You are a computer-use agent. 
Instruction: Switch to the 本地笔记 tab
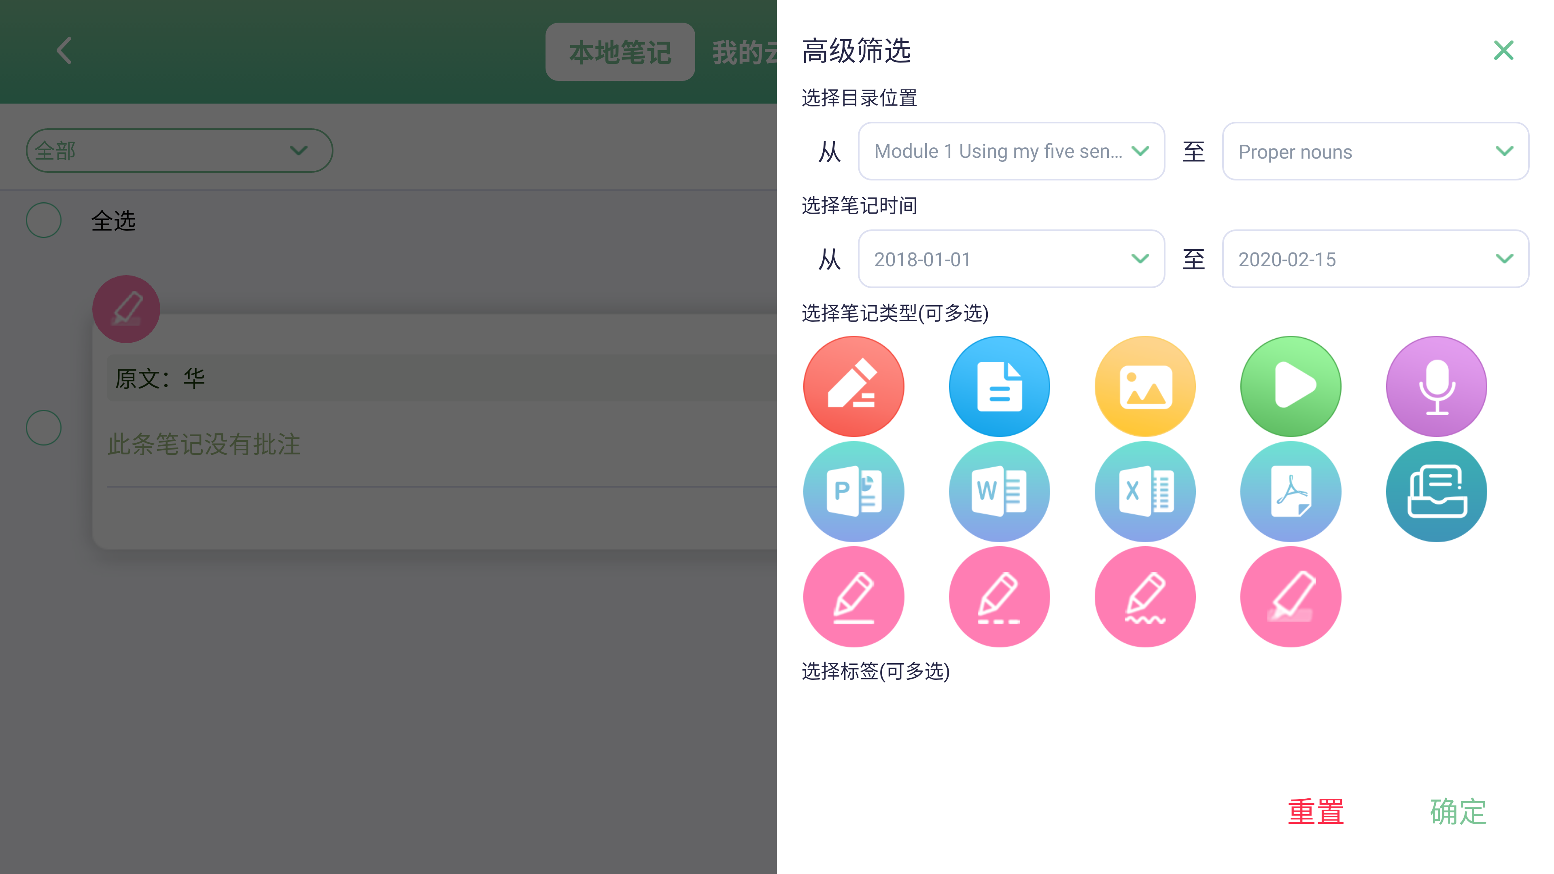pyautogui.click(x=620, y=52)
